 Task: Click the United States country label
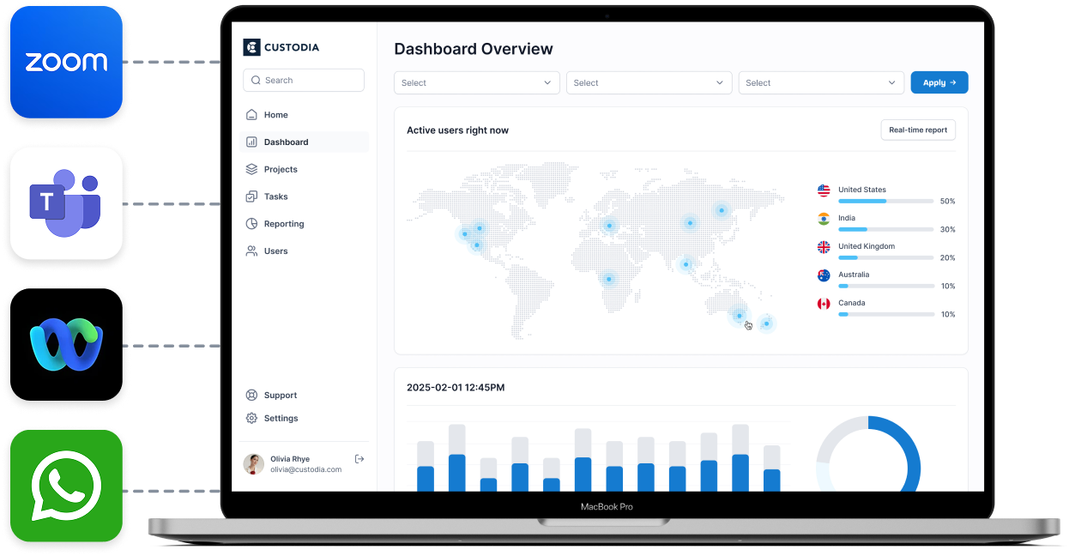[x=862, y=190]
